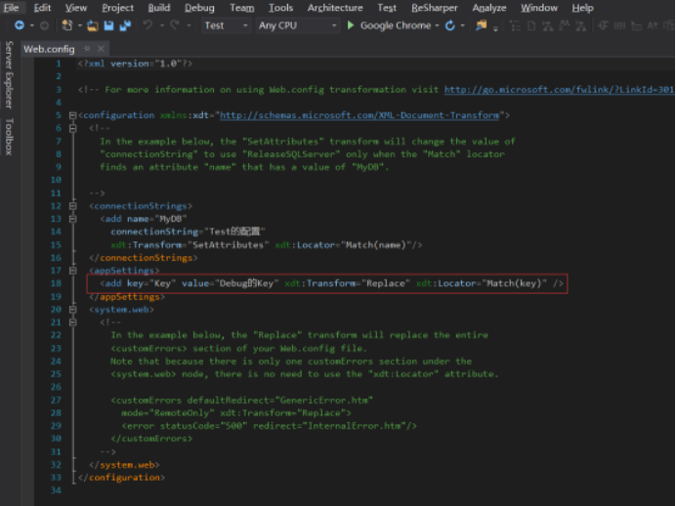Image resolution: width=676 pixels, height=506 pixels.
Task: Click connectionString="Test的配置" on line 14
Action: (x=188, y=232)
